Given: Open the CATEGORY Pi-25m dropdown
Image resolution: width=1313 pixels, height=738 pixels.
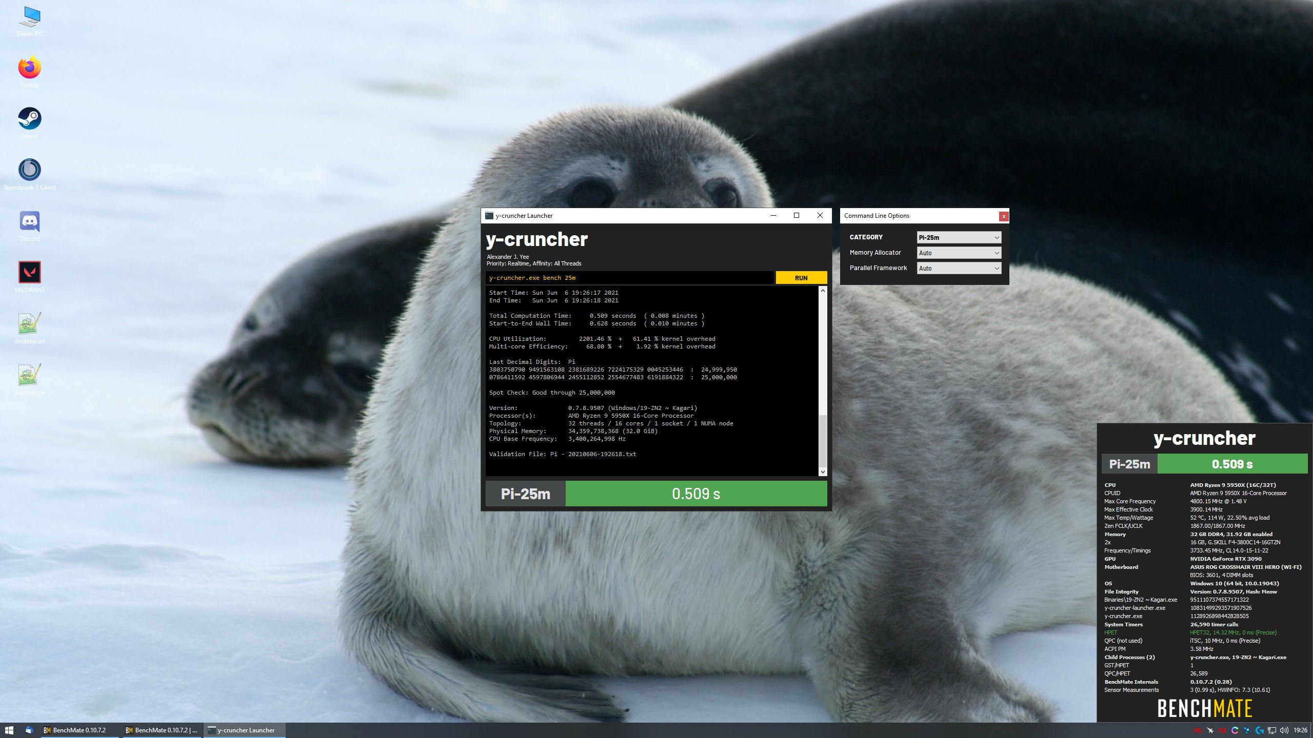Looking at the screenshot, I should pos(959,237).
